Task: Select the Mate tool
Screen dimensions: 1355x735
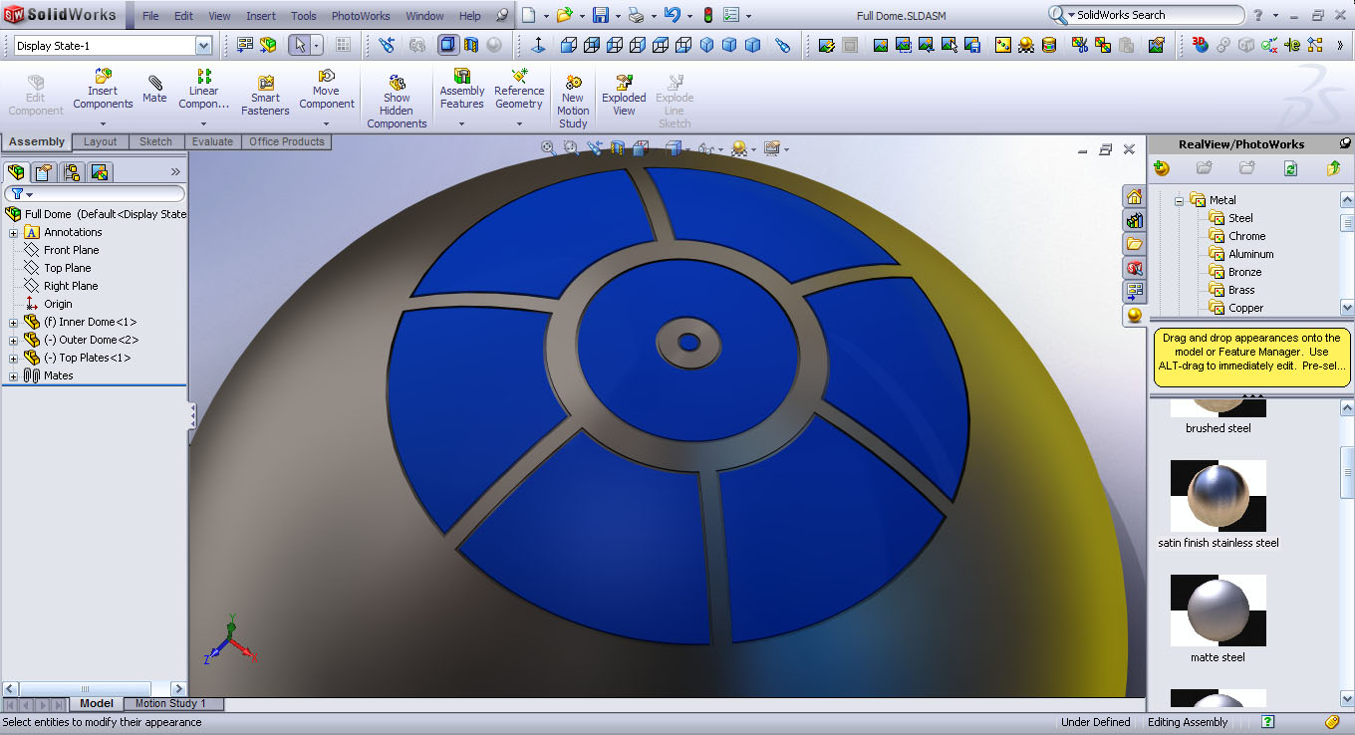Action: point(154,89)
